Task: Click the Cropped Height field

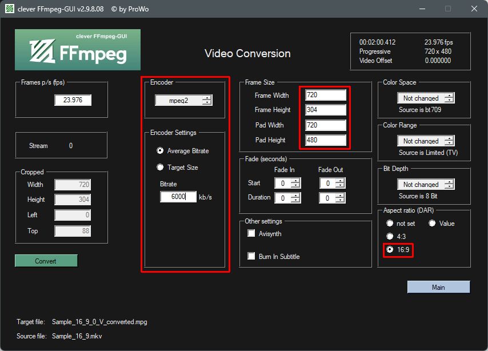Action: (73, 200)
